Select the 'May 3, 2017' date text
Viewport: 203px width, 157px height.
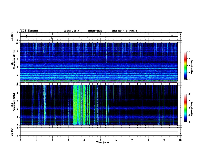pyautogui.click(x=72, y=31)
